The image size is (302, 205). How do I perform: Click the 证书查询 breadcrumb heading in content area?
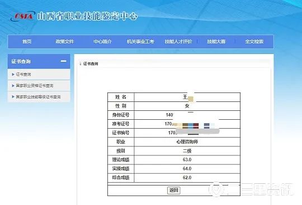coord(91,64)
